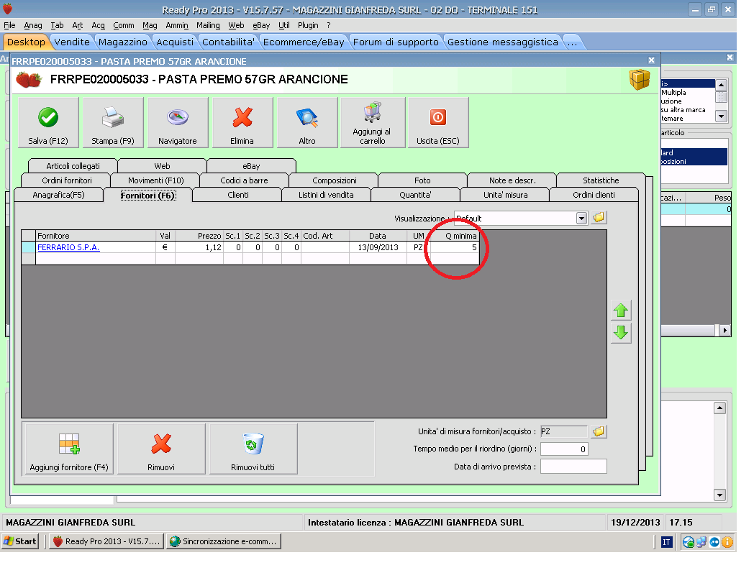
Task: Move supplier down with green arrow
Action: click(x=621, y=332)
